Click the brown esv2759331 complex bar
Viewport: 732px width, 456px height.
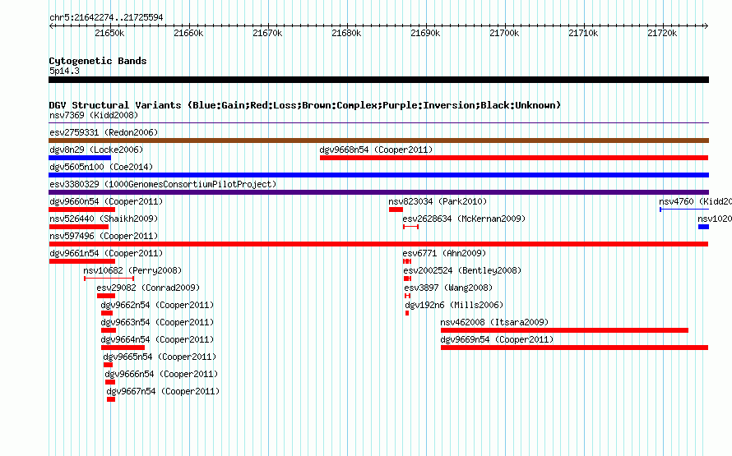(x=378, y=140)
